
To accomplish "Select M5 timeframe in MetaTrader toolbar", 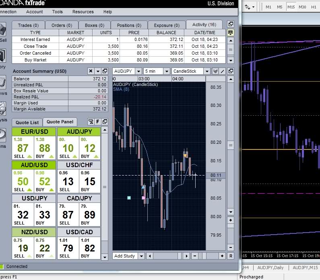I will tap(280, 7).
